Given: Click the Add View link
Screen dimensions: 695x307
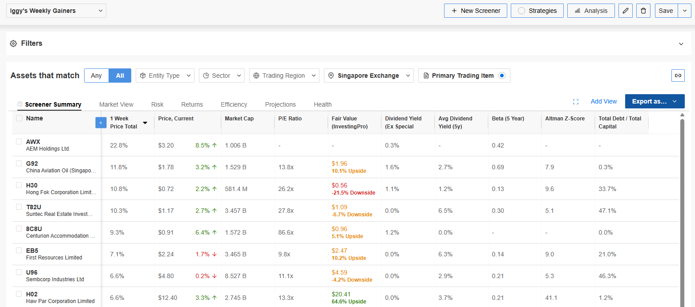Looking at the screenshot, I should pyautogui.click(x=604, y=101).
